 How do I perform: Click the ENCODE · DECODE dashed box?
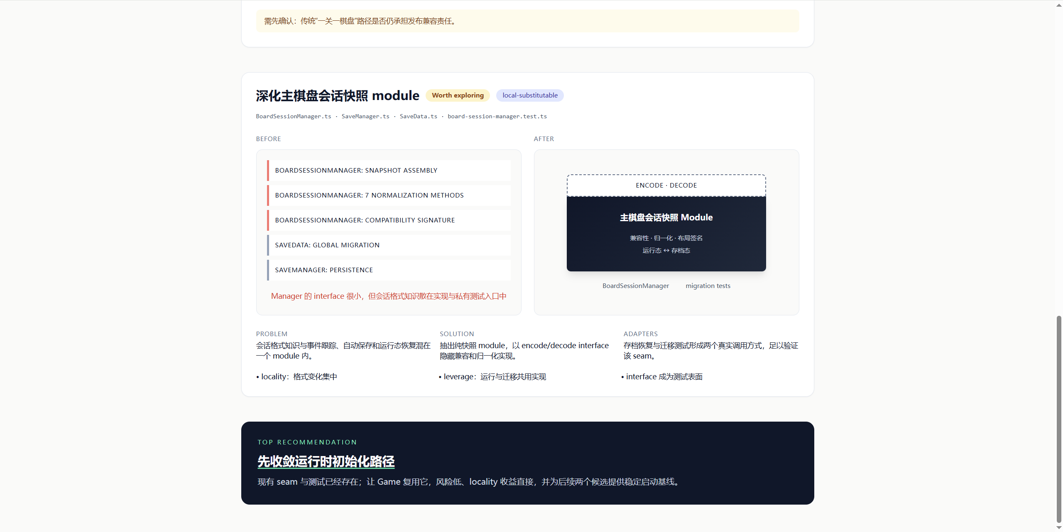(666, 185)
